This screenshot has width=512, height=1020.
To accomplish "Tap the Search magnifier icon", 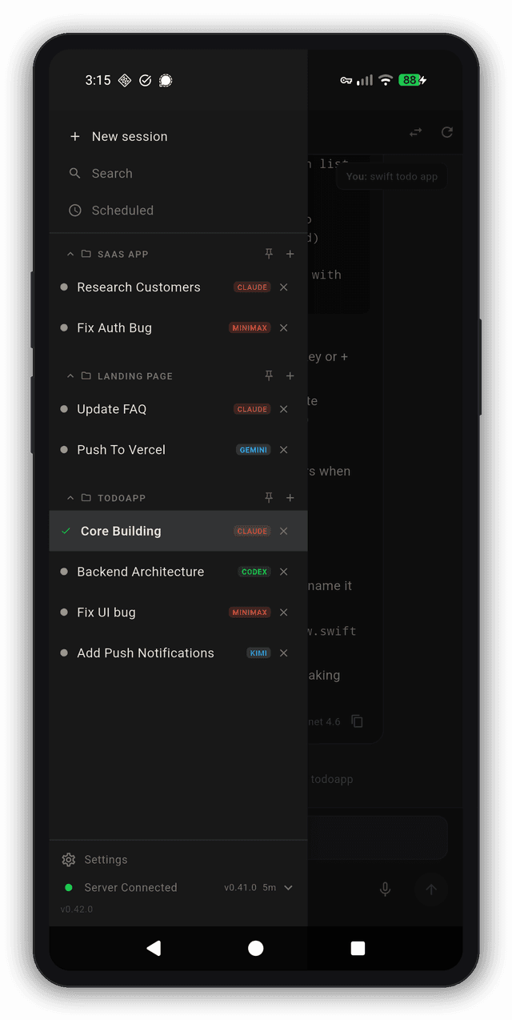I will (74, 173).
